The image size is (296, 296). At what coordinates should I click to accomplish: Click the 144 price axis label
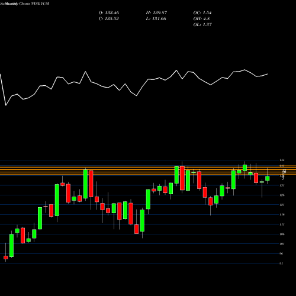click(282, 160)
